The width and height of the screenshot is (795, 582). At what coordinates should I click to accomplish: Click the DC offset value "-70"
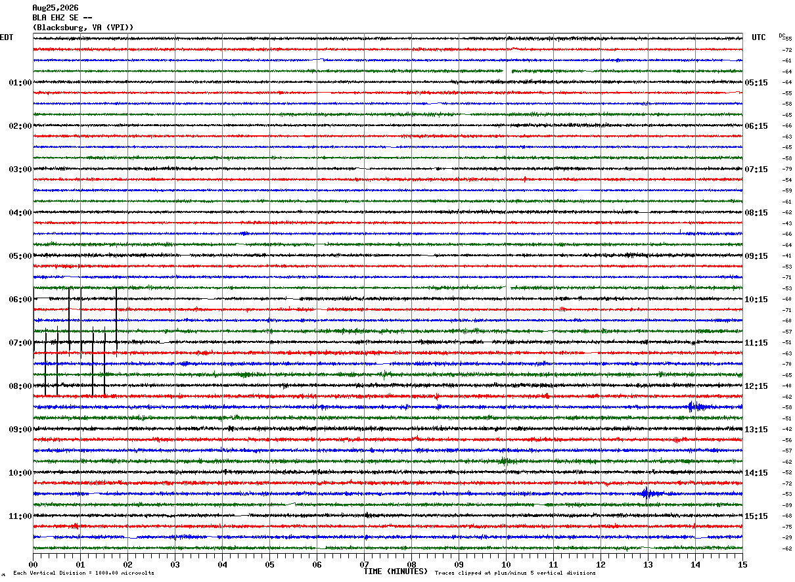(x=787, y=365)
